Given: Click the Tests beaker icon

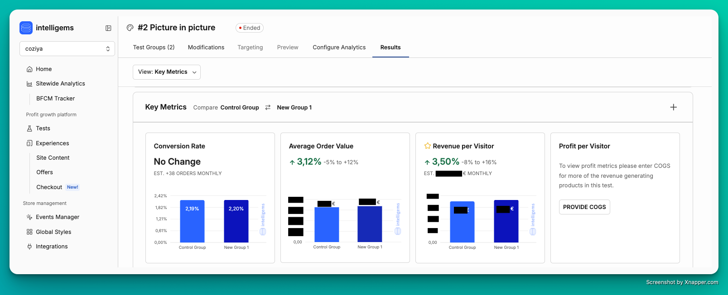Looking at the screenshot, I should (29, 128).
